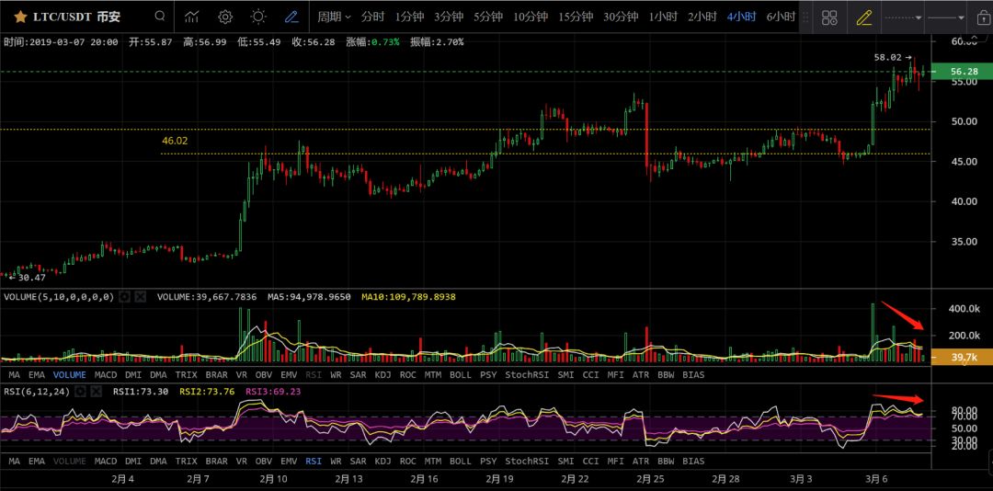Expand the 周期 period dropdown
This screenshot has height=491, width=993.
coord(335,17)
